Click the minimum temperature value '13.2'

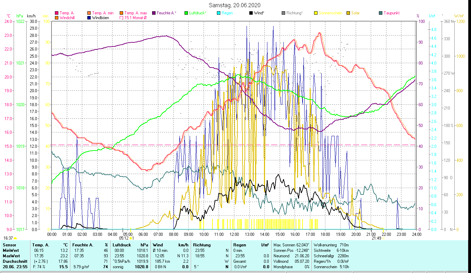click(x=64, y=250)
